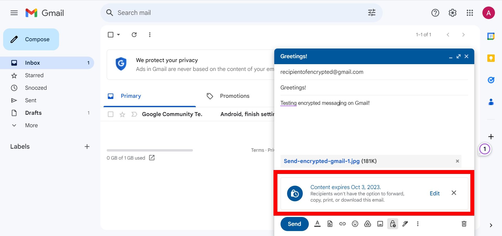Remove attachment Send-encrypted-gmail-1.jpg

pyautogui.click(x=457, y=161)
